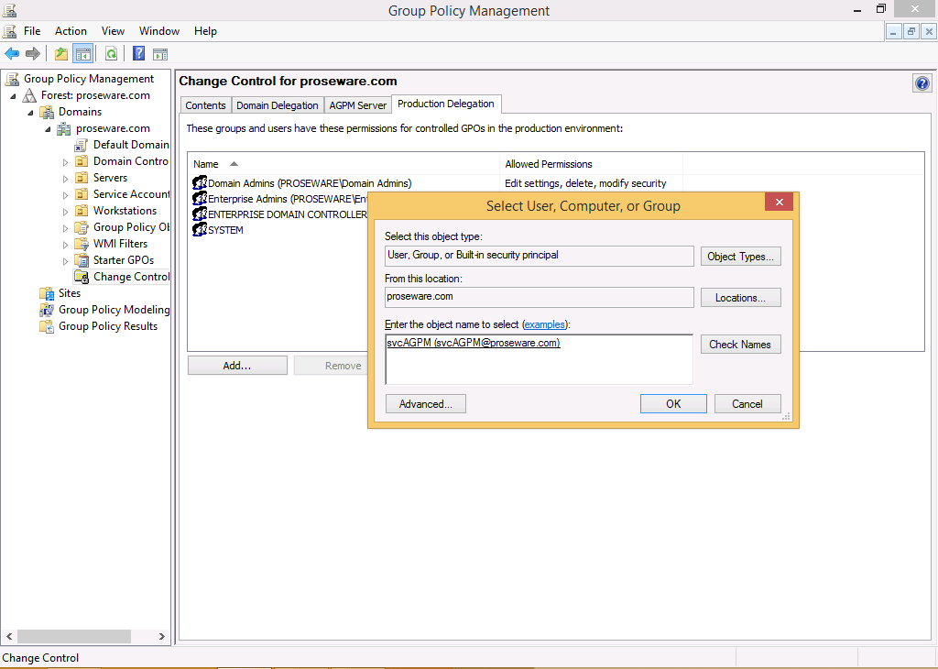Open the examples link in the dialog
The image size is (938, 669).
(544, 324)
